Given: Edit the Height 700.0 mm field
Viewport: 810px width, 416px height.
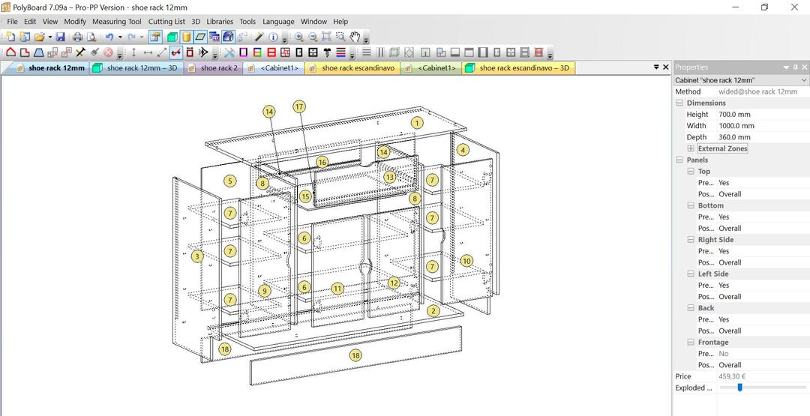Looking at the screenshot, I should [x=763, y=115].
